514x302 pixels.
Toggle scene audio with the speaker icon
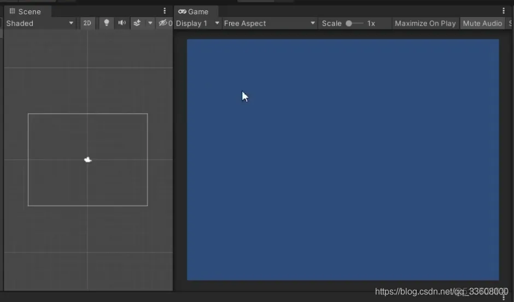coord(122,23)
